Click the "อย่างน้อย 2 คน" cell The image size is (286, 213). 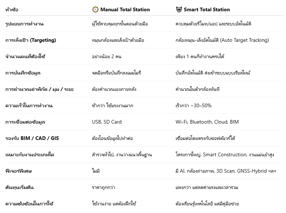pyautogui.click(x=107, y=56)
